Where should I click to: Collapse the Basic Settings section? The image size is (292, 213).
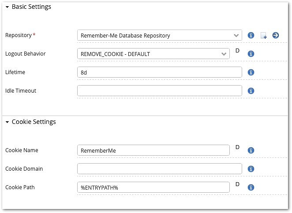click(7, 7)
